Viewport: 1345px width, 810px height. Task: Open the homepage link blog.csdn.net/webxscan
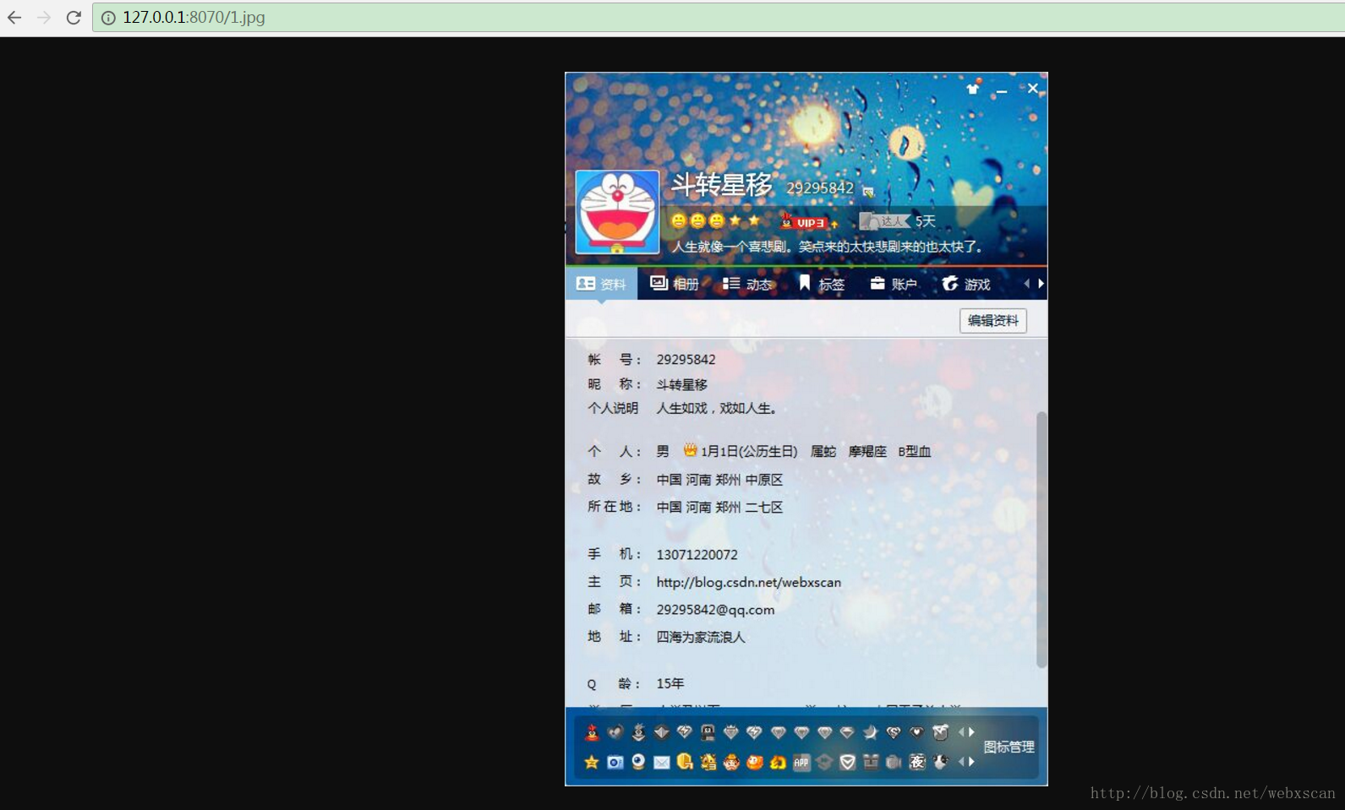[x=749, y=582]
